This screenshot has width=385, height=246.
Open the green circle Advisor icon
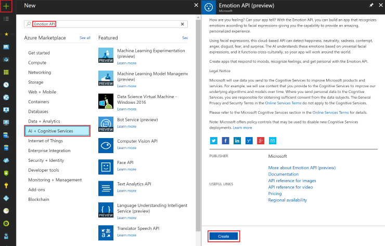tap(6, 224)
